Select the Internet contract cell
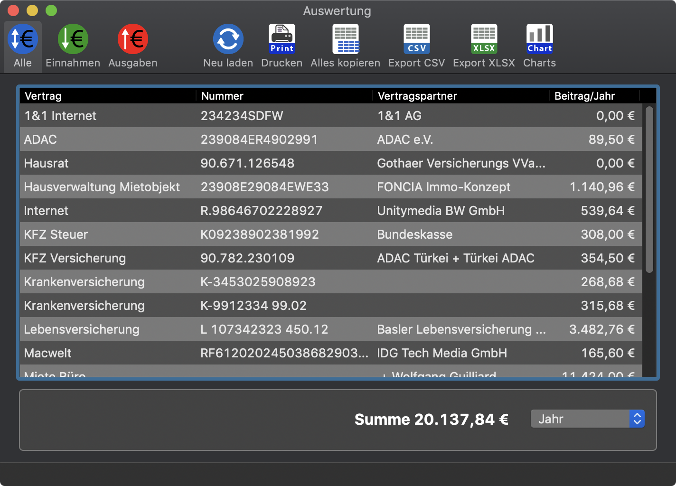676x486 pixels. click(46, 211)
